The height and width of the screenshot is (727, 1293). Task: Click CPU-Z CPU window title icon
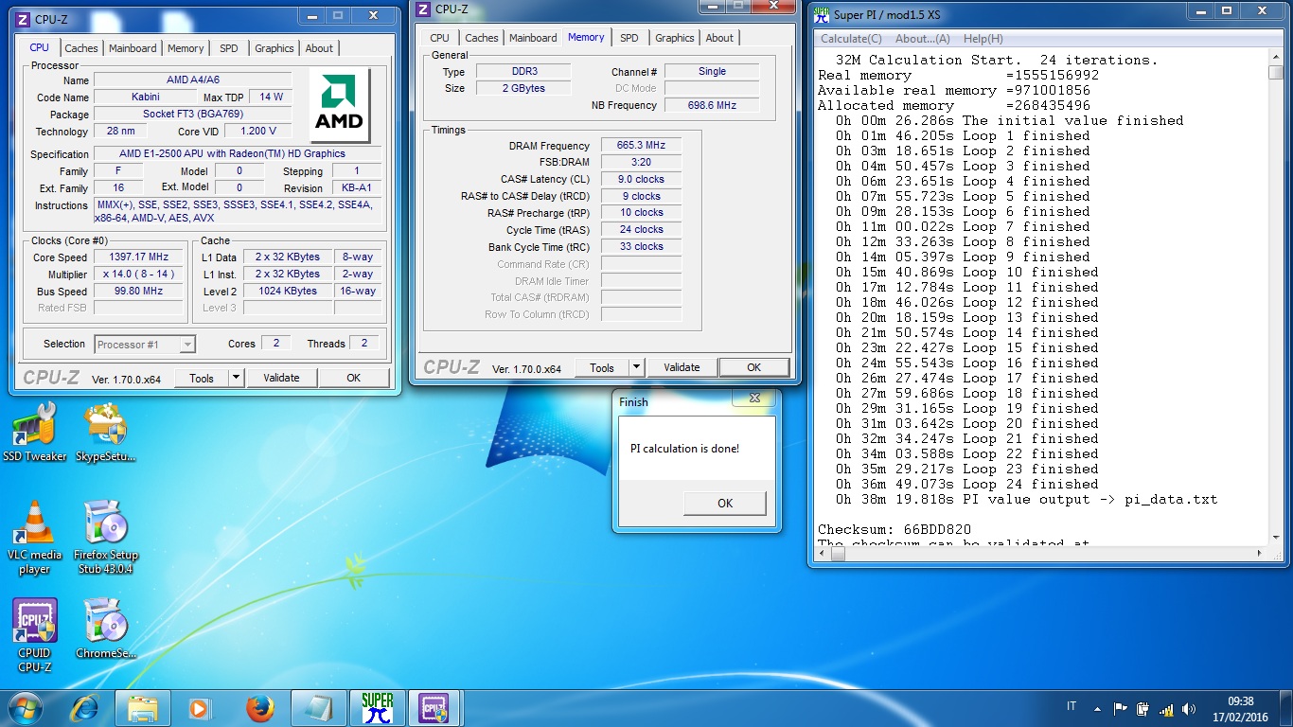[x=23, y=19]
